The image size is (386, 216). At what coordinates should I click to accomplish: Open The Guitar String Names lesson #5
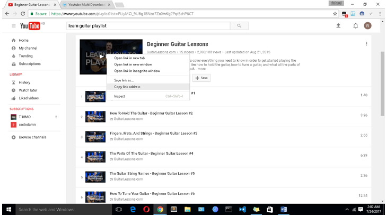(152, 174)
